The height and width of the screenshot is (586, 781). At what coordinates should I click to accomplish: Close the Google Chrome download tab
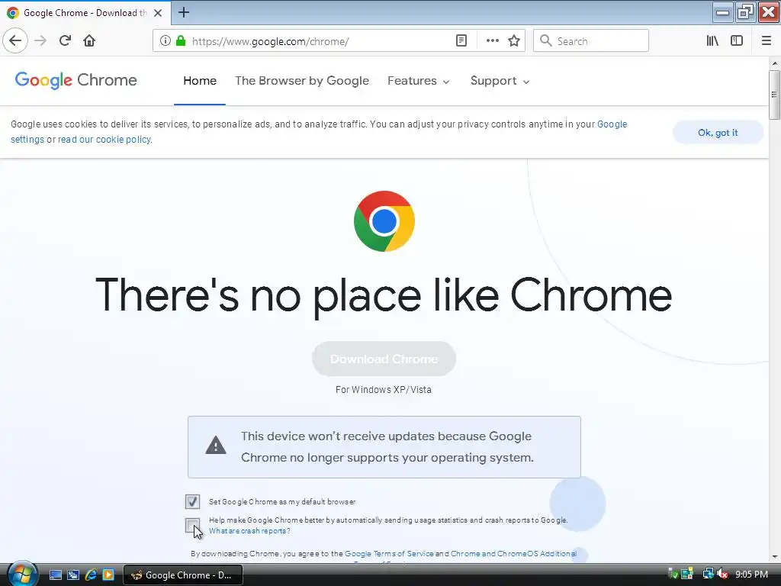click(158, 13)
